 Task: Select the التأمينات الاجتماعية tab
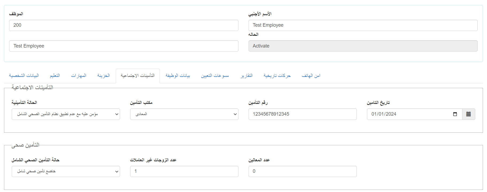(138, 76)
